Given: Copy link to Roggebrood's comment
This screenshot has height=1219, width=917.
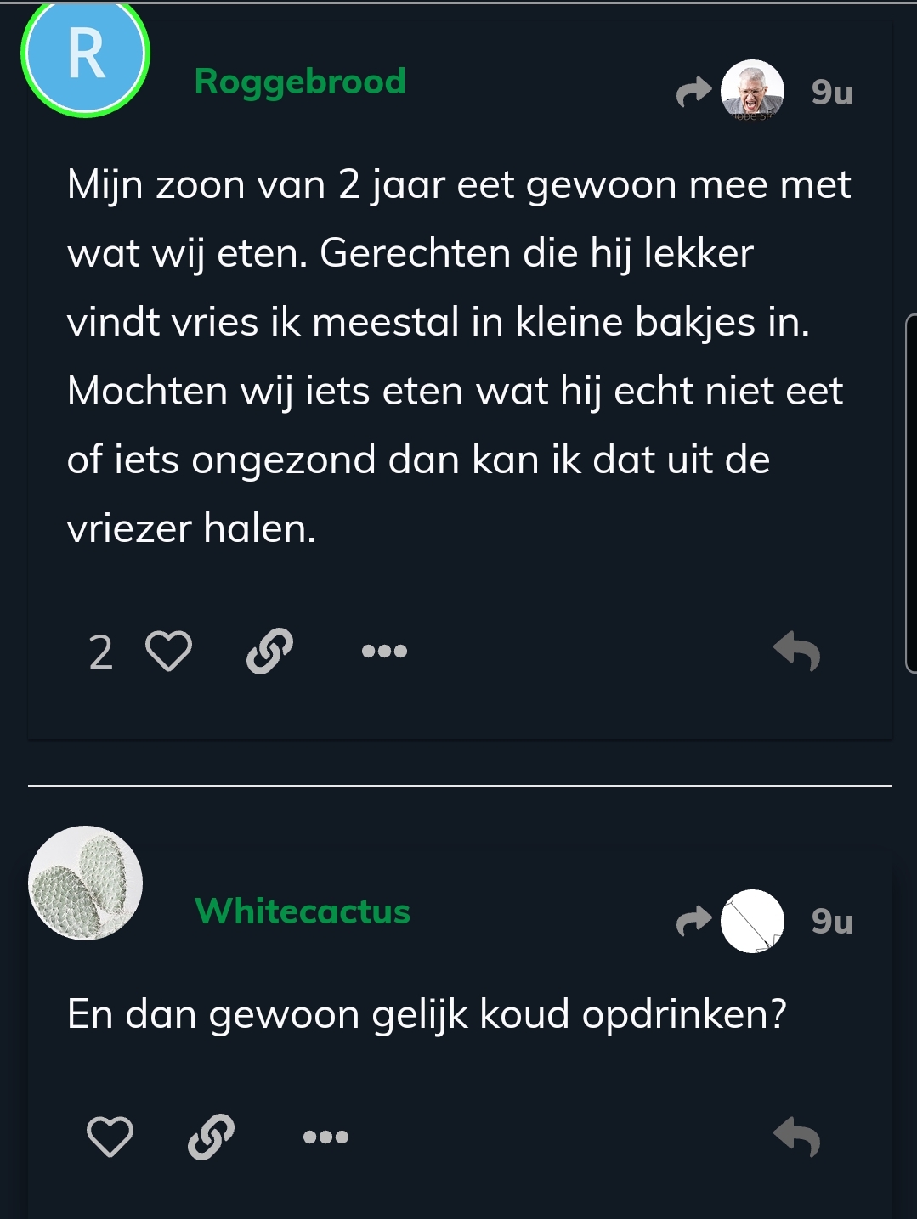Looking at the screenshot, I should click(x=269, y=652).
